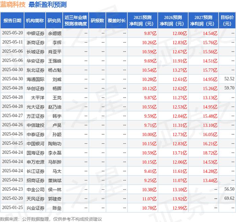Click the 华安证券 institution cell
236x222 pixels.
35,61
